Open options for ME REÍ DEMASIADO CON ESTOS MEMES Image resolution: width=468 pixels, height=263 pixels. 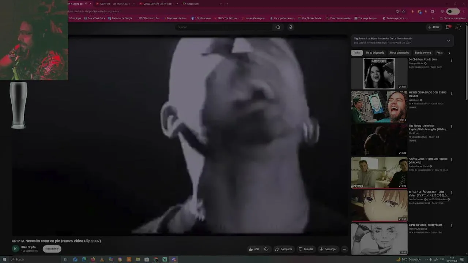click(452, 94)
